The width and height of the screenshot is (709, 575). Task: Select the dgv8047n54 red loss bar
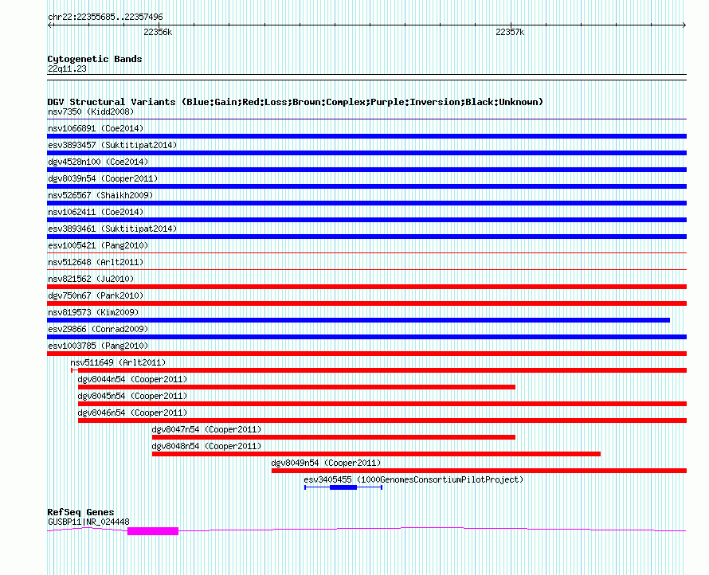[334, 437]
